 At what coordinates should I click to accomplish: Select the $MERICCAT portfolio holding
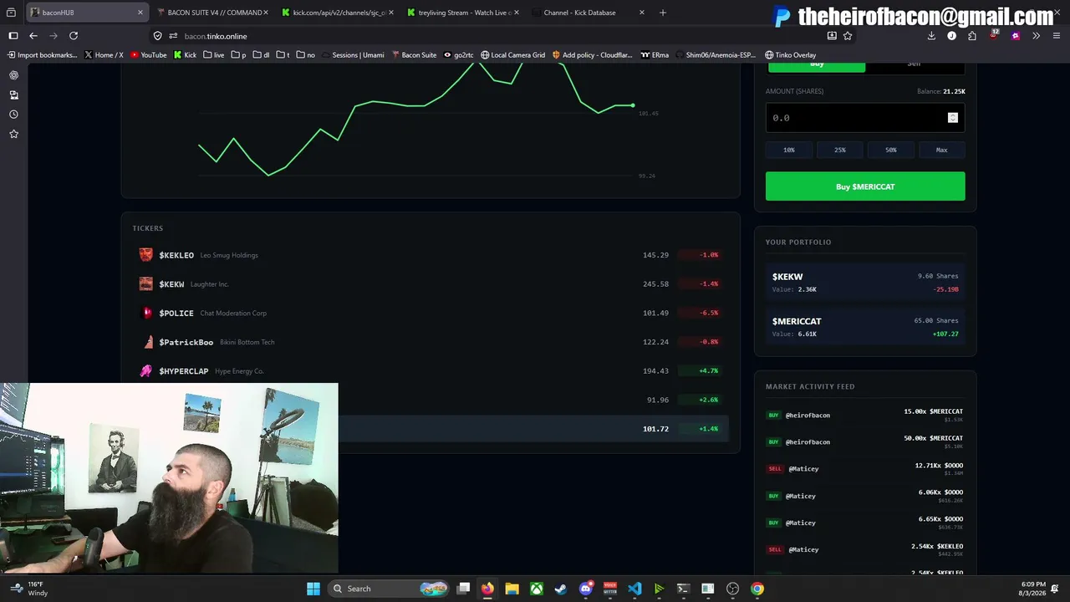click(865, 327)
